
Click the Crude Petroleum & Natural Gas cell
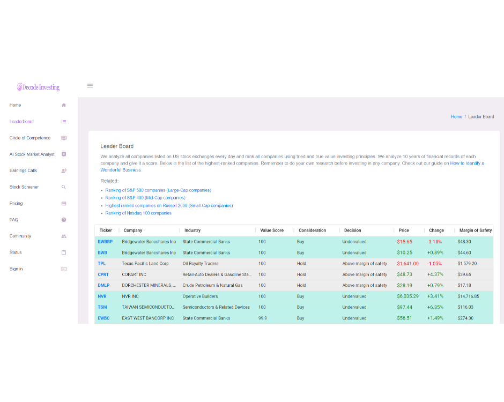click(x=212, y=285)
